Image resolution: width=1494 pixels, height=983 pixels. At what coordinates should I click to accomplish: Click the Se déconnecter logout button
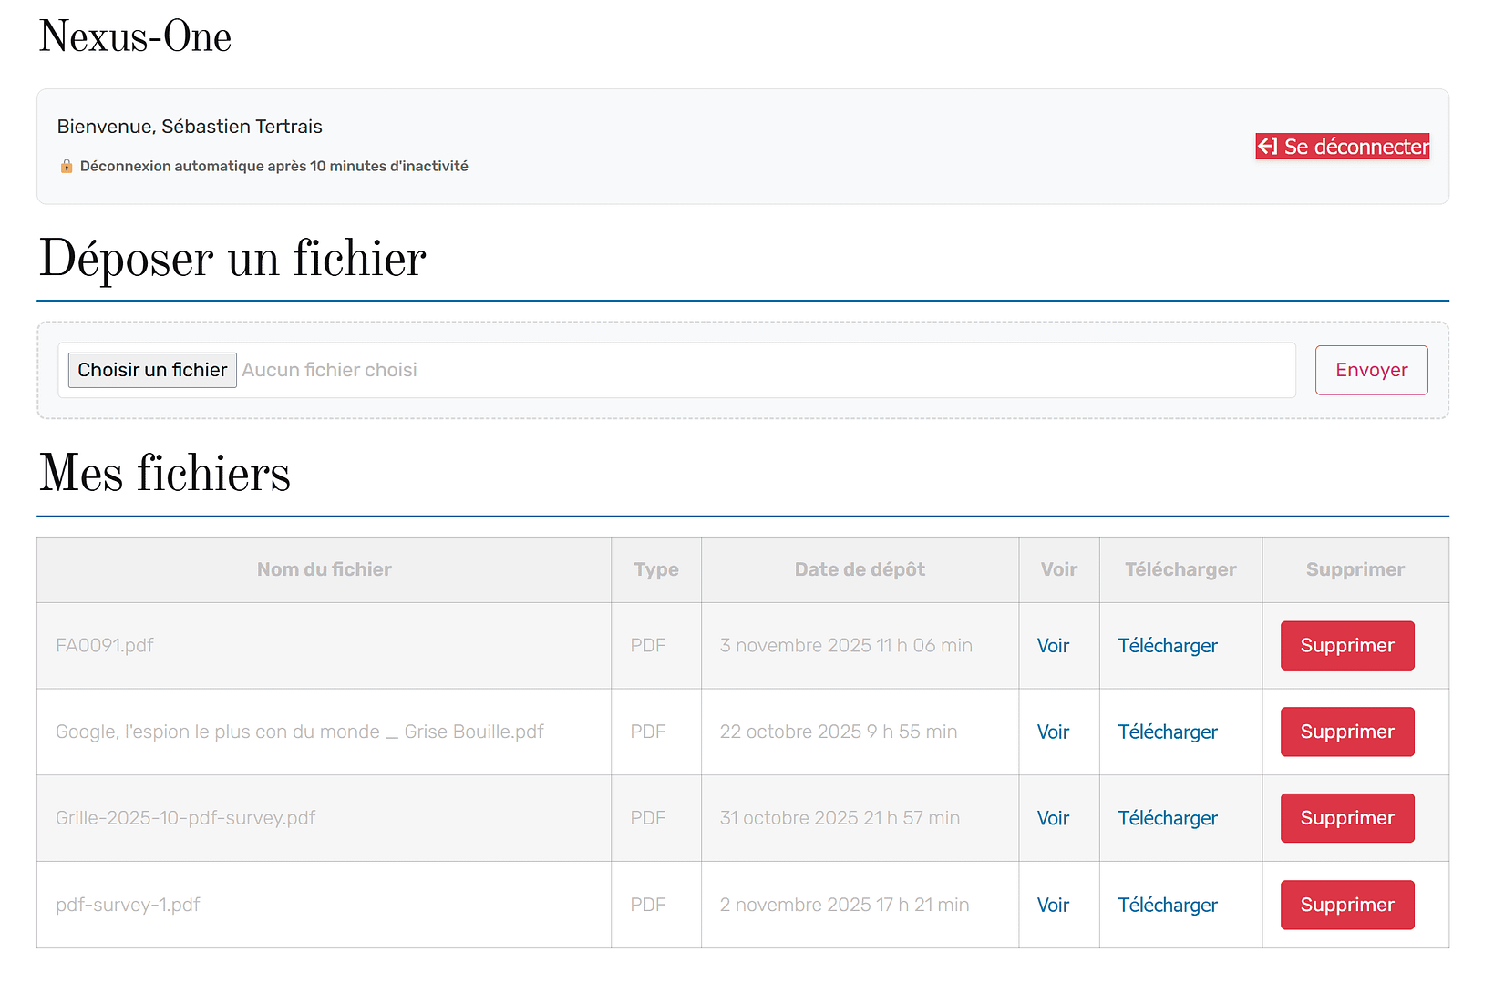click(x=1342, y=147)
